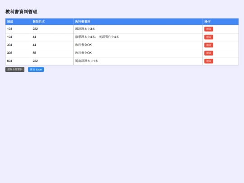Click the blue 匯出 Excel button
Viewport: 244px width, 183px height.
tap(36, 70)
